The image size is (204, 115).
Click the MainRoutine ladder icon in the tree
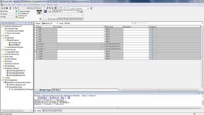point(10,45)
